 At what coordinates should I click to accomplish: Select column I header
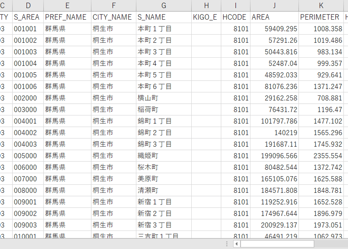pyautogui.click(x=235, y=6)
